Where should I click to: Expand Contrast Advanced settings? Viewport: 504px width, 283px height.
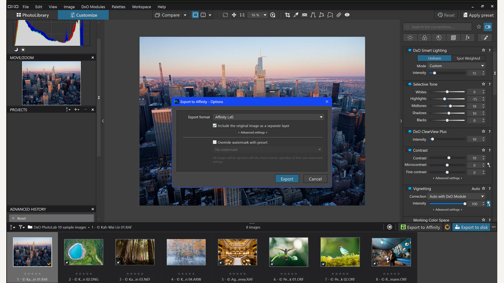coord(447,178)
